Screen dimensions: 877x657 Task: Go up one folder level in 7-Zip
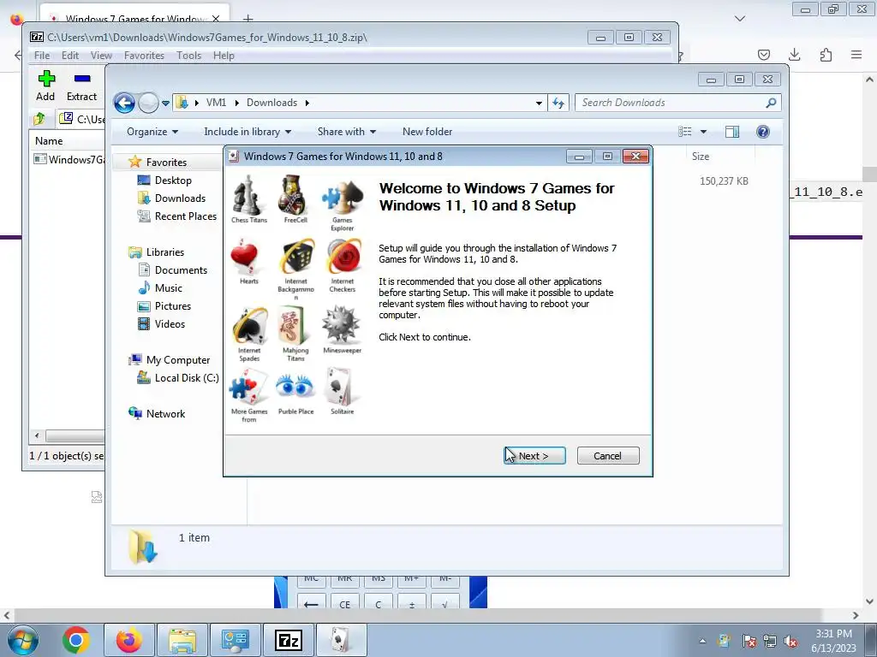39,118
